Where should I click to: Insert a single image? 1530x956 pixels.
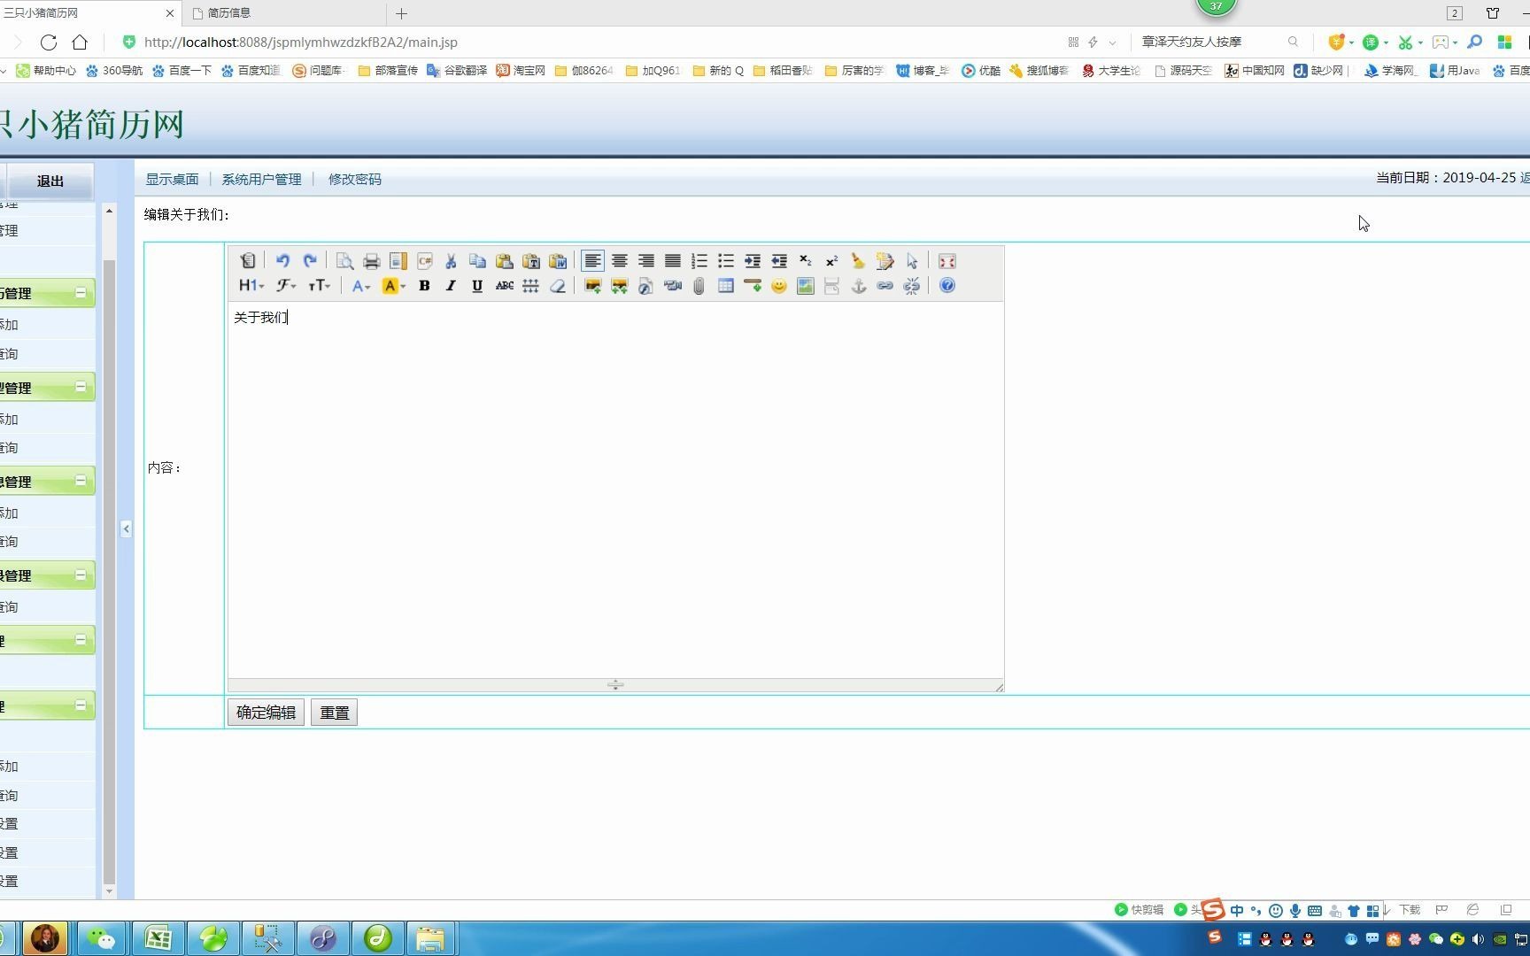click(x=592, y=286)
